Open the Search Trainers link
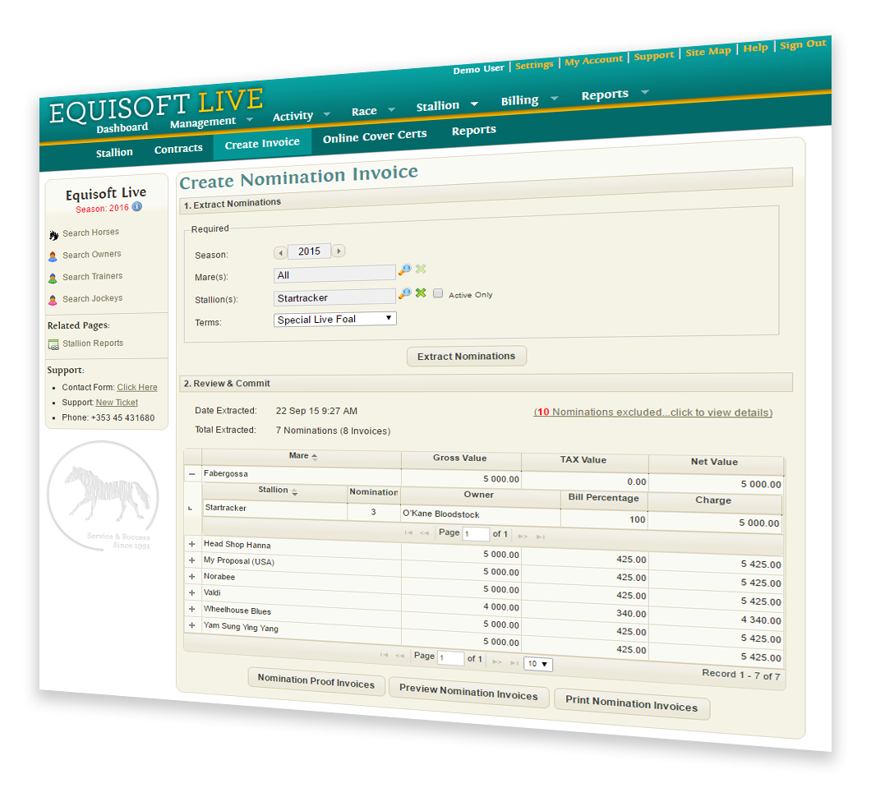Viewport: 871px width, 788px height. click(92, 276)
